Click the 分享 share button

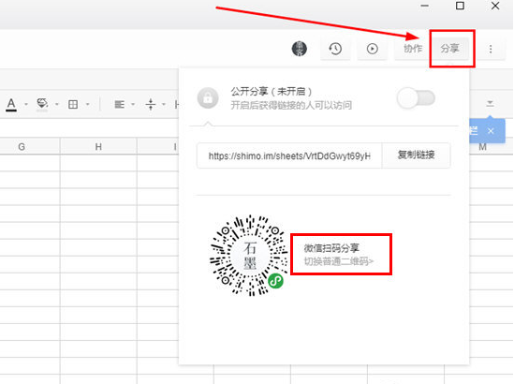point(449,49)
